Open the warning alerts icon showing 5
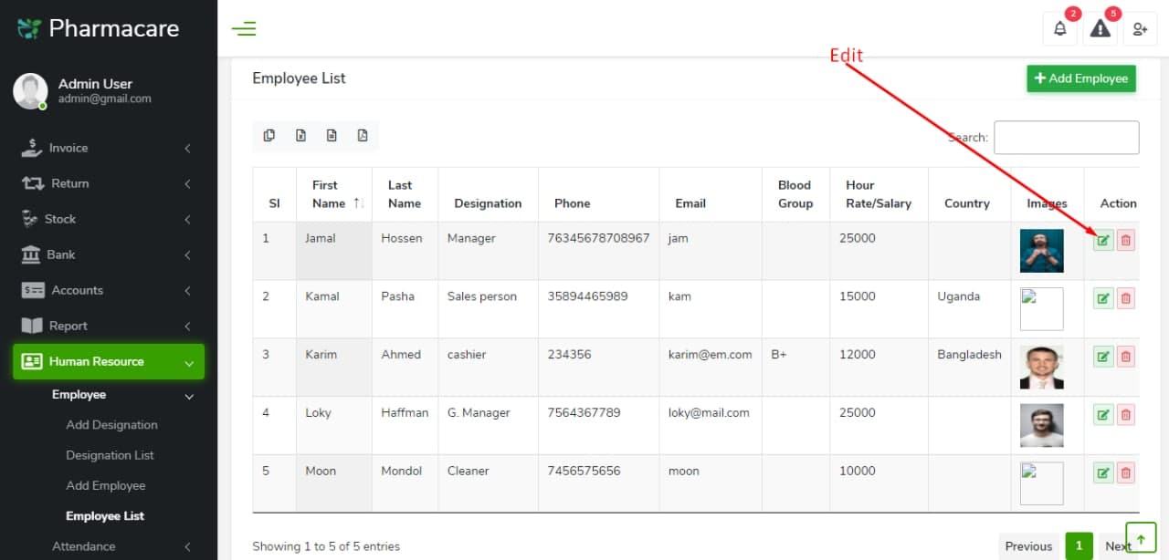1169x560 pixels. click(x=1100, y=29)
